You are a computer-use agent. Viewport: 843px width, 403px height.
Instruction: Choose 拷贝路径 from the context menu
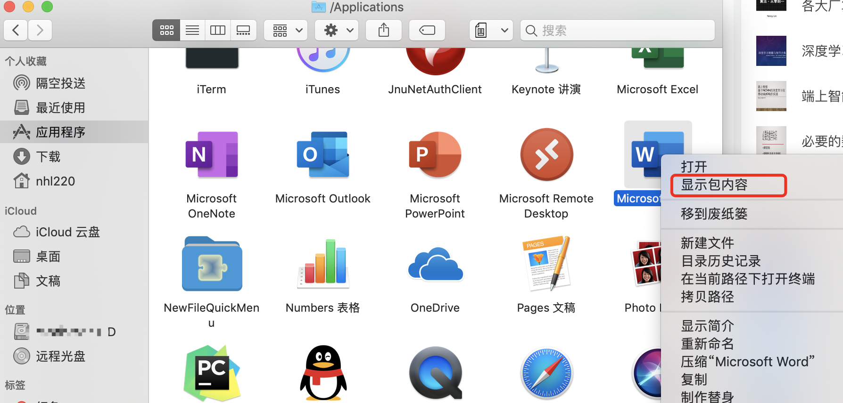[752, 297]
